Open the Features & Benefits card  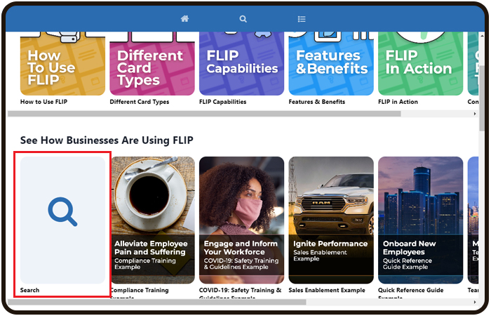coord(331,63)
